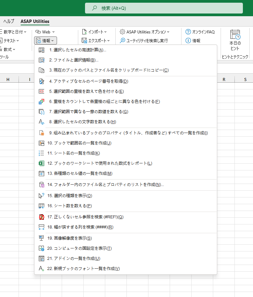The image size is (253, 297).
Task: Click the font list A+ icon for item 22
Action: tap(41, 269)
